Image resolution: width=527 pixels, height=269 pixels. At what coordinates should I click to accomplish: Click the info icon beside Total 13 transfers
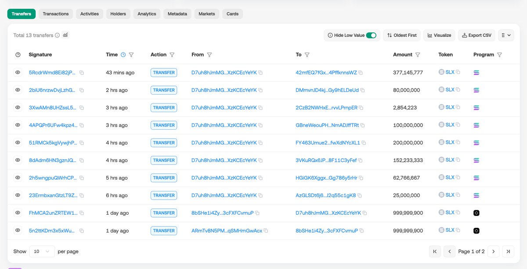point(57,35)
